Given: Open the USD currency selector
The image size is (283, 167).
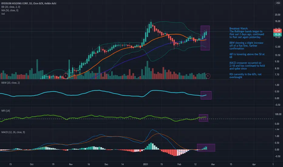Looking at the screenshot, I should [x=278, y=3].
